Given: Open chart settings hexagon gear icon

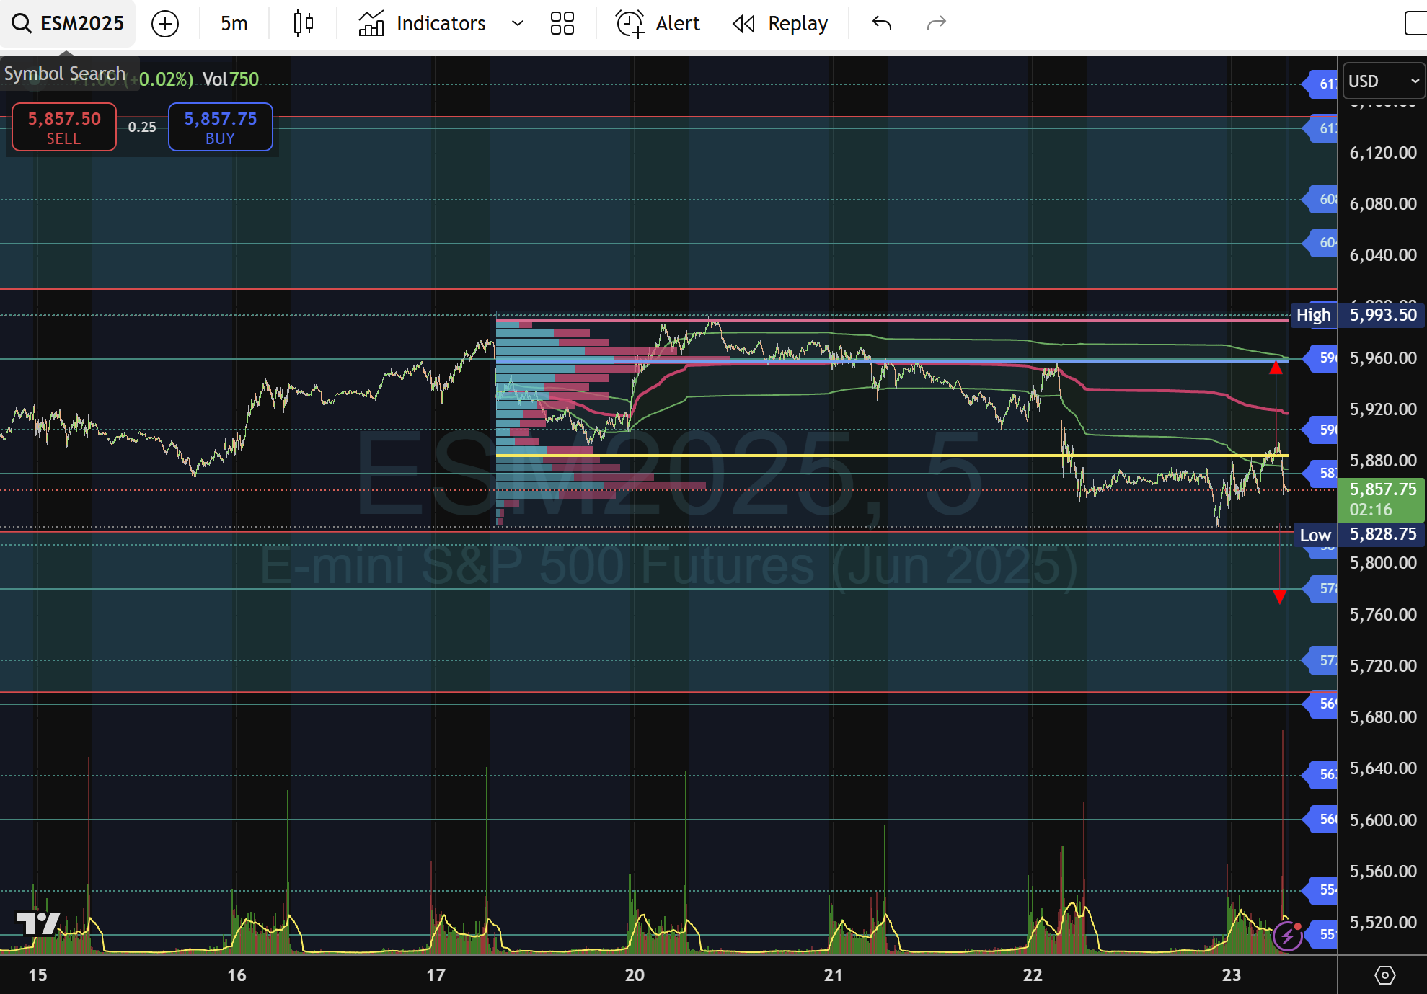Looking at the screenshot, I should (x=1384, y=975).
